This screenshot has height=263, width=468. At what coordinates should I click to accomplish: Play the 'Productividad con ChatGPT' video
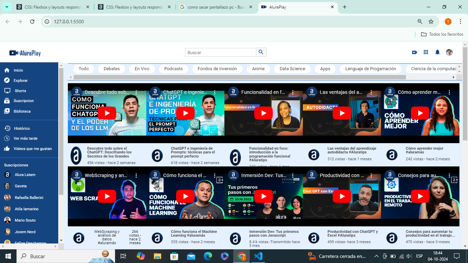(342, 196)
